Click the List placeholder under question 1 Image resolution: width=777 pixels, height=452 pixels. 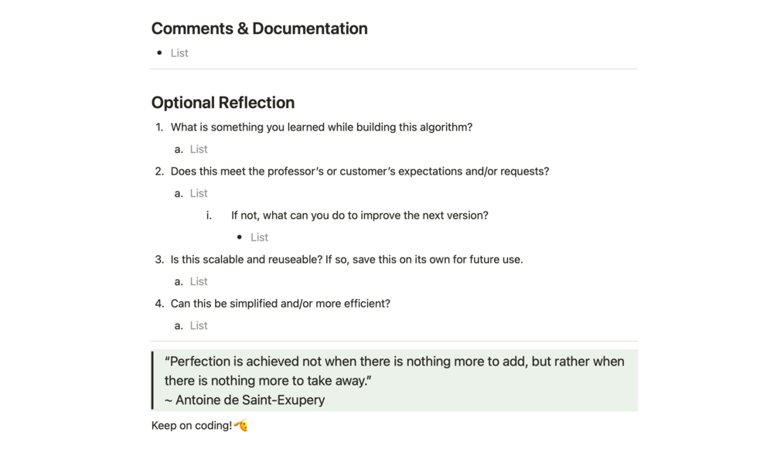point(199,149)
